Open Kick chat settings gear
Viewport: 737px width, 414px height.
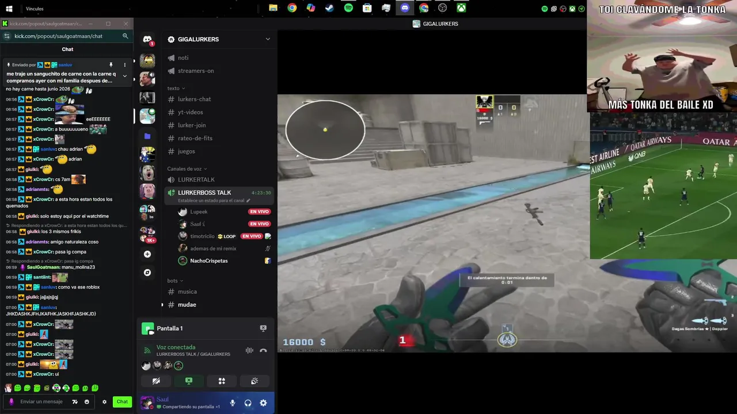click(104, 402)
